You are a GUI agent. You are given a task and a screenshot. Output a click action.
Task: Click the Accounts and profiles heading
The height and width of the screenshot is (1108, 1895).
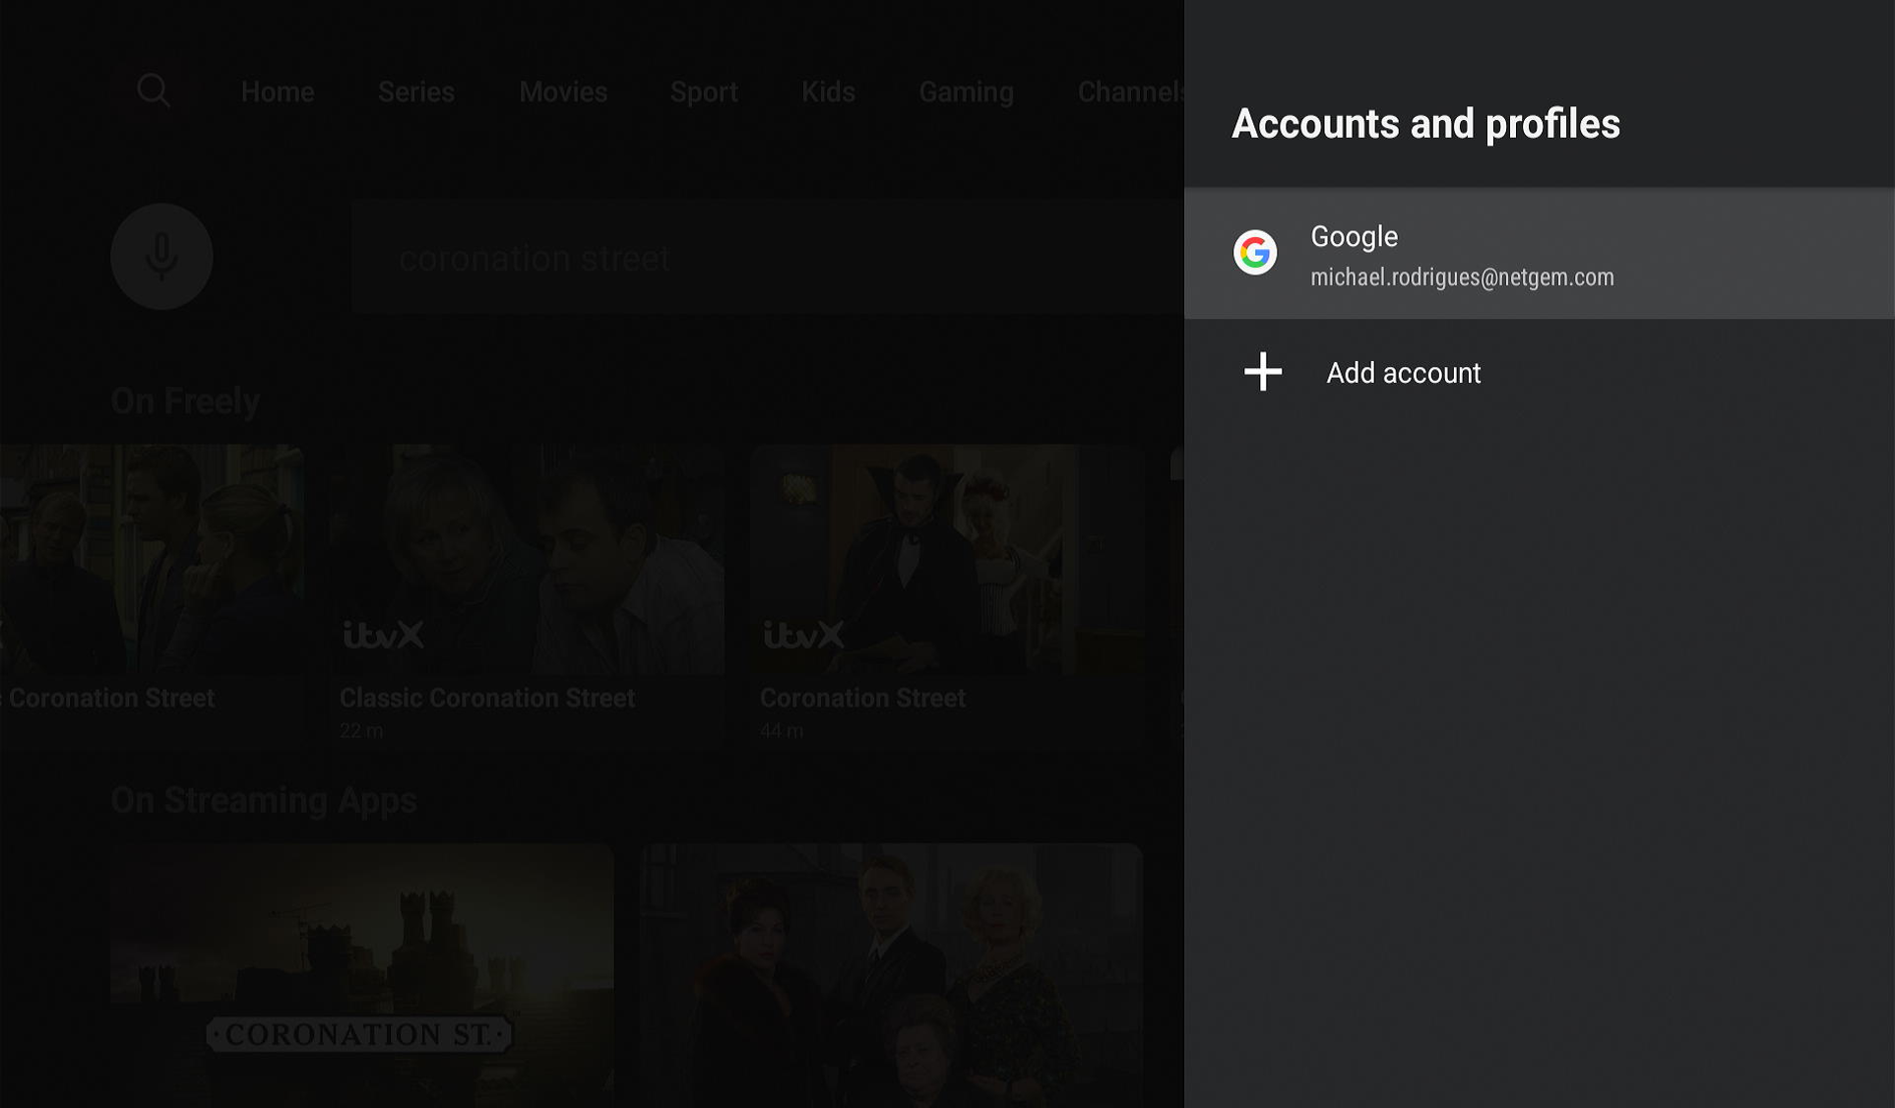click(1425, 124)
